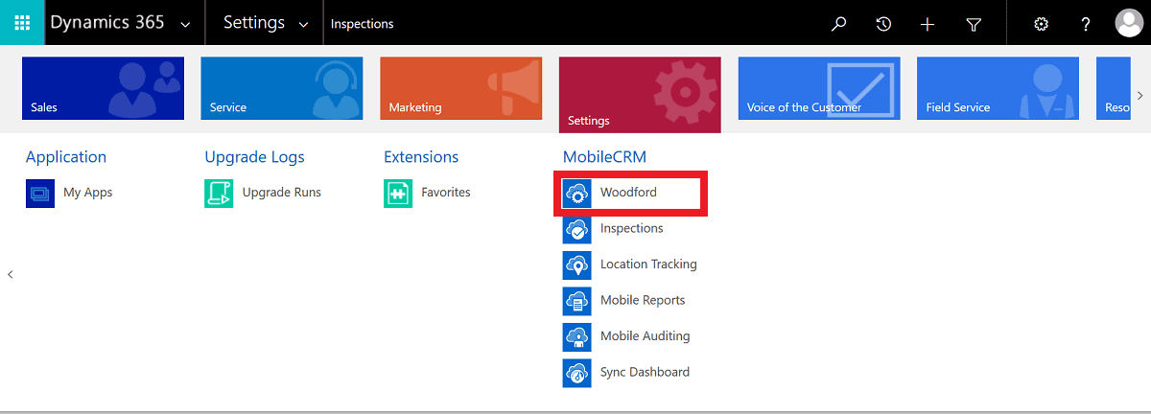This screenshot has height=414, width=1151.
Task: Select the Voice of the Customer tile
Action: click(x=819, y=88)
